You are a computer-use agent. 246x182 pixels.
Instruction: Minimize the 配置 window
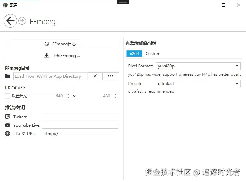208,5
